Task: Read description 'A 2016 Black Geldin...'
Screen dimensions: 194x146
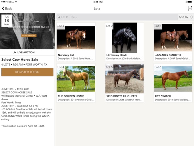Action: tap(124, 59)
